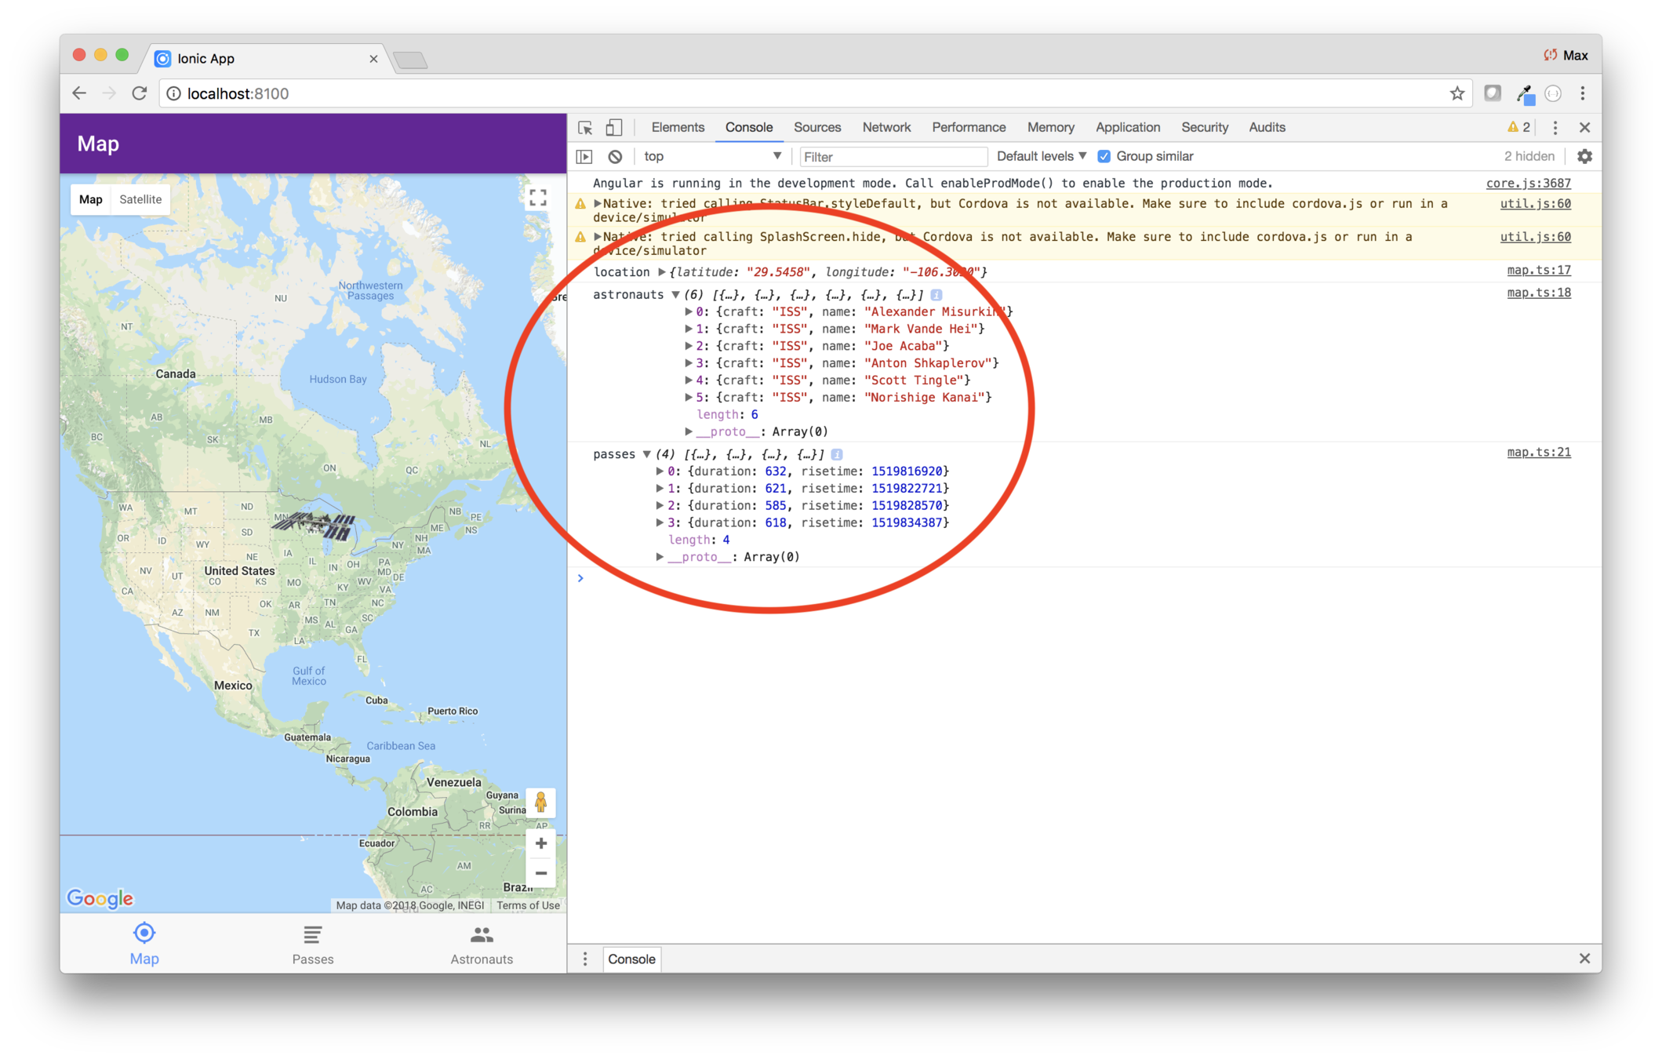The width and height of the screenshot is (1662, 1059).
Task: Expand the location object triangle
Action: [x=661, y=272]
